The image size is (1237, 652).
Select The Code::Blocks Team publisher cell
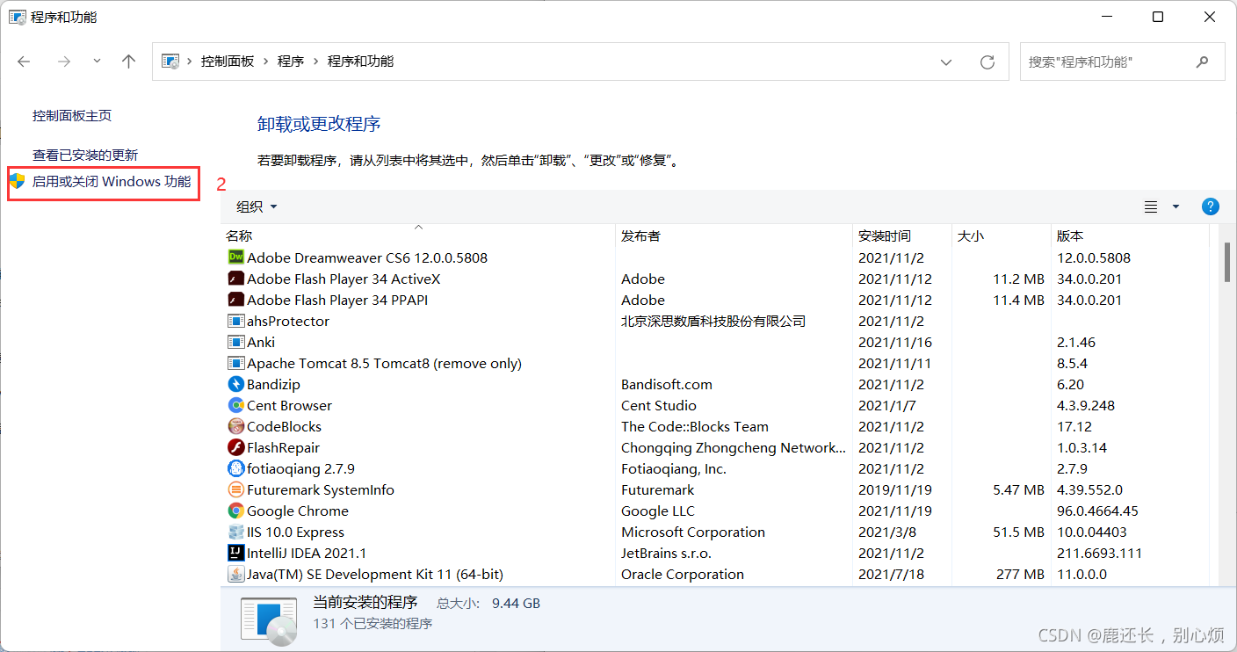pos(695,426)
